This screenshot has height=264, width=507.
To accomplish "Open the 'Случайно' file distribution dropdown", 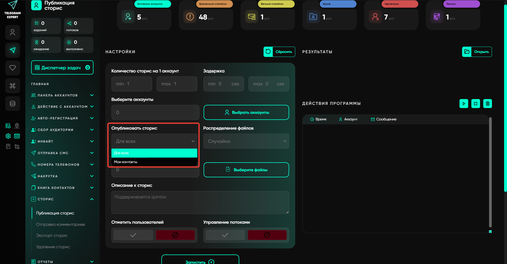I will pyautogui.click(x=246, y=141).
